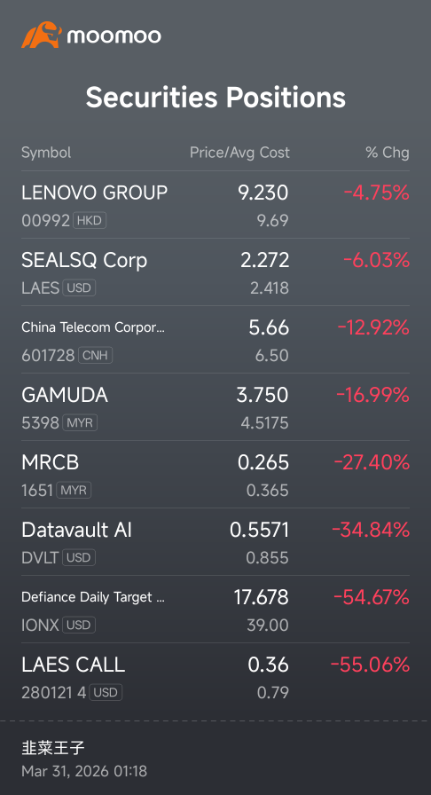Image resolution: width=431 pixels, height=795 pixels.
Task: Open the LENOVO GROUP position
Action: 215,205
